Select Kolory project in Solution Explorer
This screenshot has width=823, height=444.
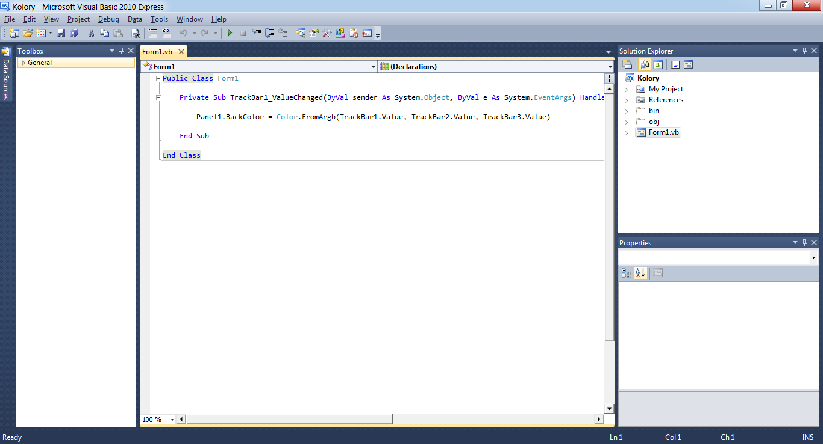coord(648,78)
